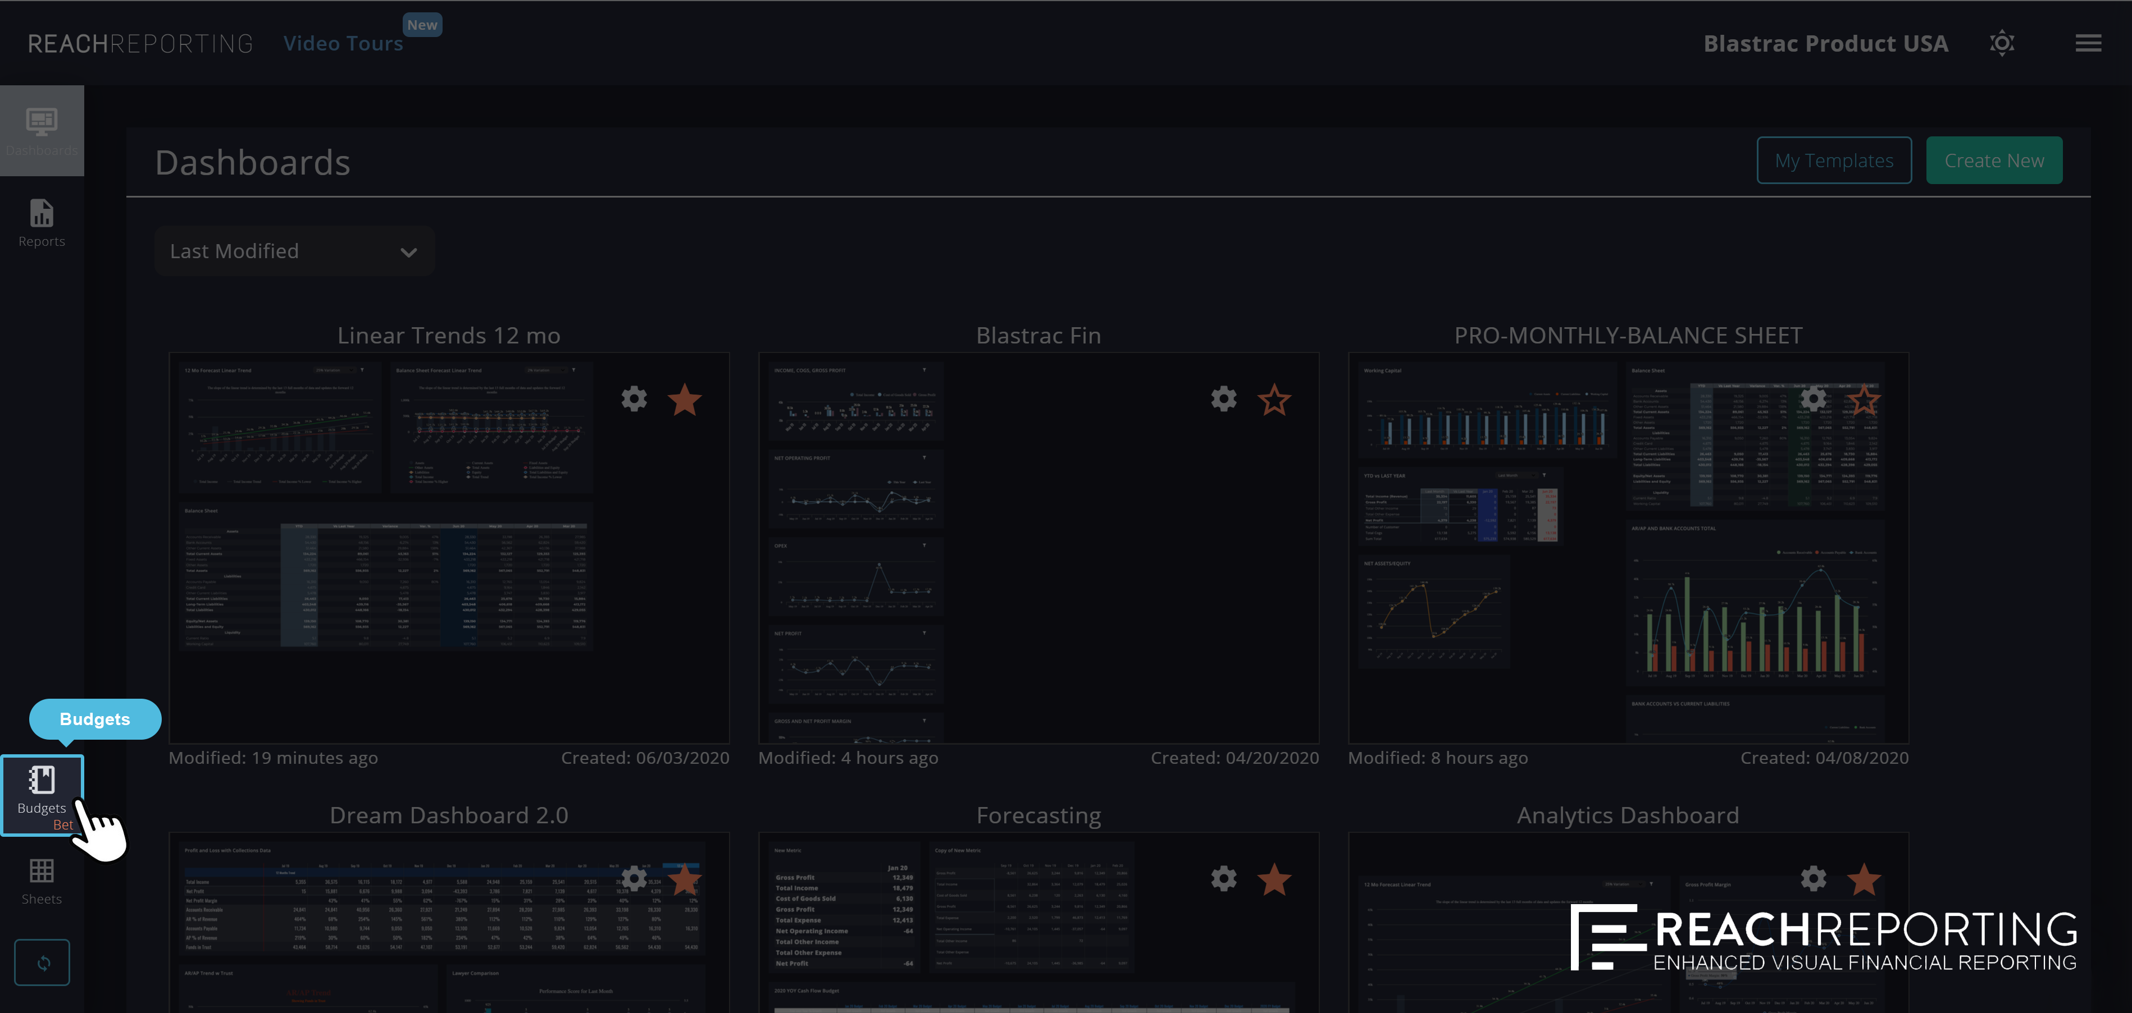Viewport: 2132px width, 1013px height.
Task: Toggle favorite star on Dream Dashboard 2.0
Action: coord(685,880)
